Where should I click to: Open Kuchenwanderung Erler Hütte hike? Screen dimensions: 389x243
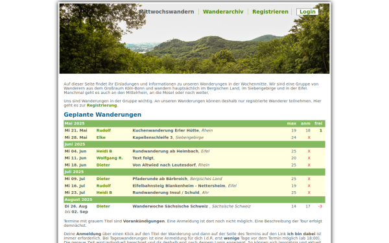tap(165, 130)
